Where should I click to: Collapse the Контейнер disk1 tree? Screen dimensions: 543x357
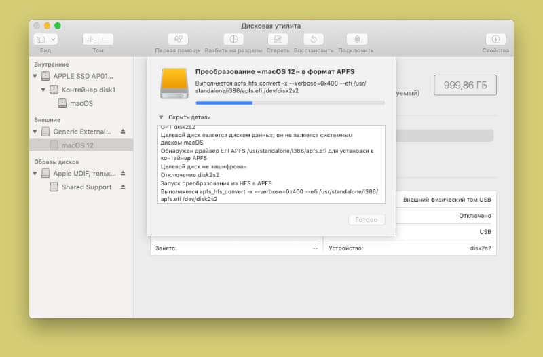coord(43,90)
